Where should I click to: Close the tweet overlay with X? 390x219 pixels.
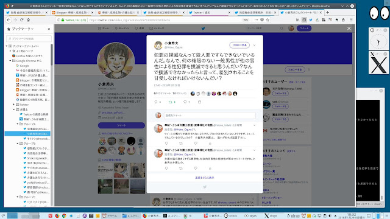point(349,29)
